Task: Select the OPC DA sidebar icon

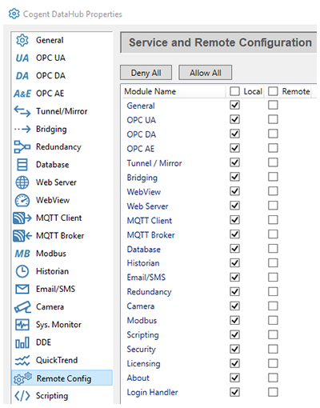Action: pos(22,76)
